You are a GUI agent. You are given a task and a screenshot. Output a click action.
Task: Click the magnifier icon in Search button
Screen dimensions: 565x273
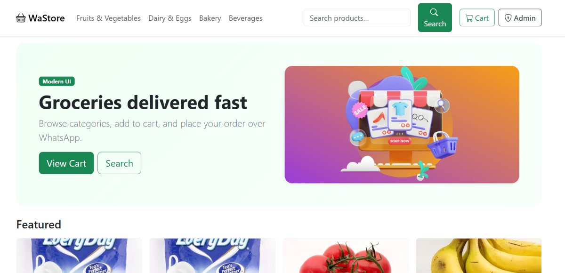click(434, 12)
